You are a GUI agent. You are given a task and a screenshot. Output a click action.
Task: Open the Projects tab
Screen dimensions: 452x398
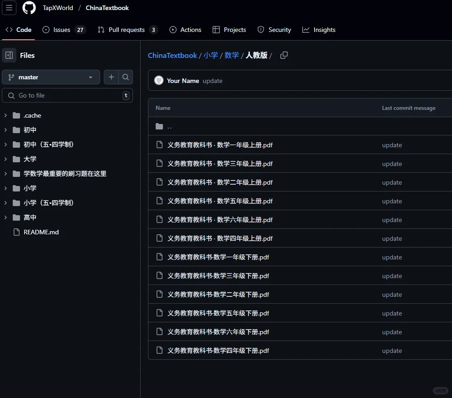229,30
